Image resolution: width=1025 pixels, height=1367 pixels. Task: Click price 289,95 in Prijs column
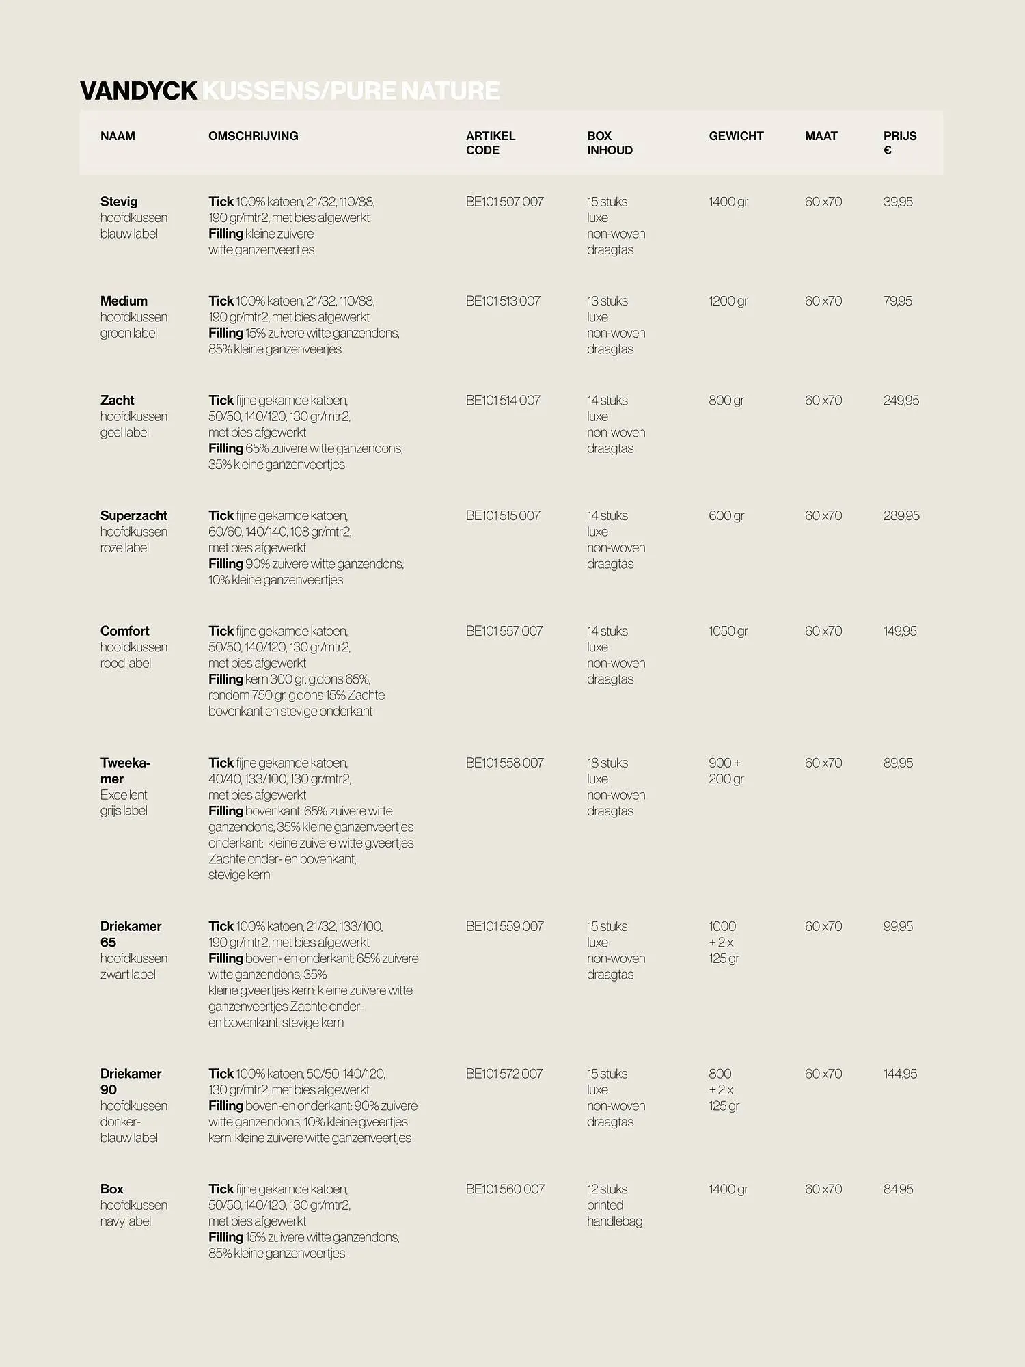coord(901,516)
